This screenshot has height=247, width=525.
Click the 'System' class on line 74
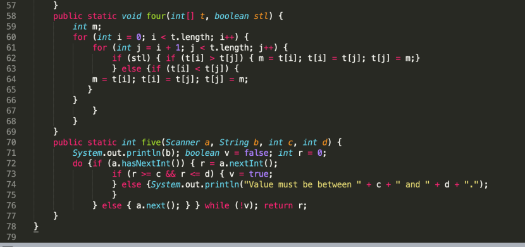pos(166,185)
